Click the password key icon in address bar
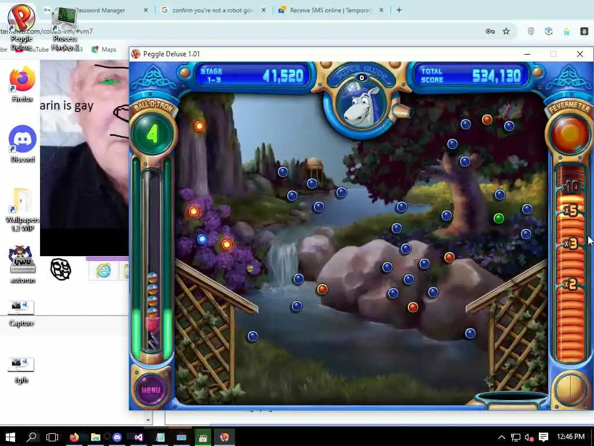Viewport: 594px width, 446px height. [x=490, y=31]
